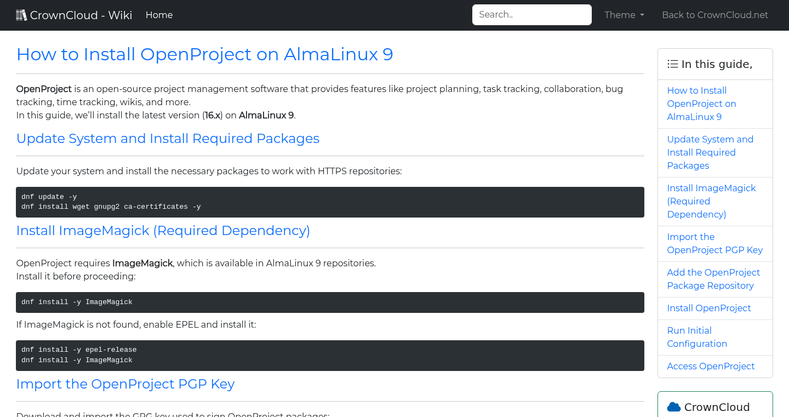Click the main article title heading
The image size is (789, 417).
(x=204, y=54)
